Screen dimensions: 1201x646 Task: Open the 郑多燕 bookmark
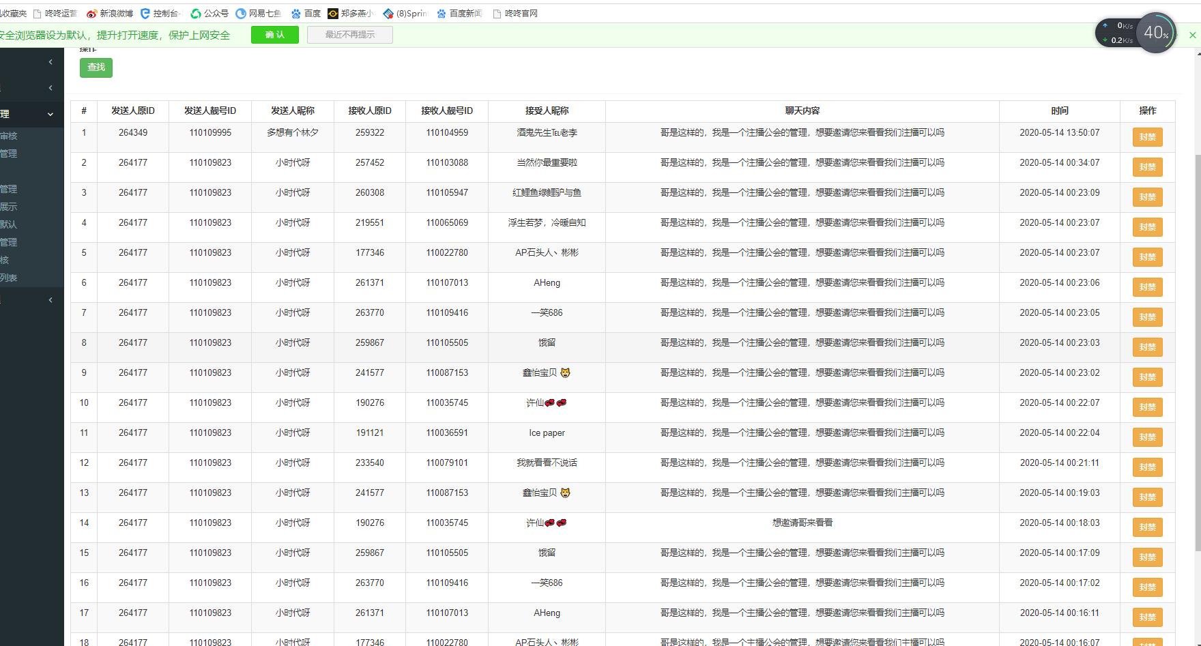coord(351,14)
